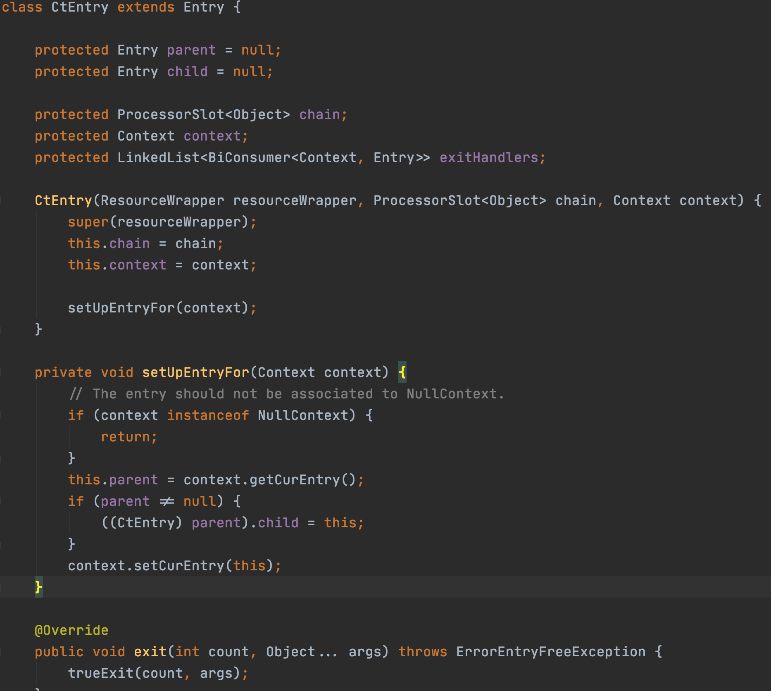
Task: Click the 'return' statement
Action: 125,437
